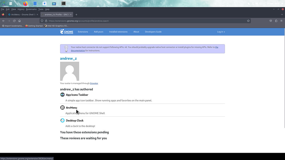Click the Gravatar link
Screen dimensions: 285x160
pyautogui.click(x=94, y=83)
